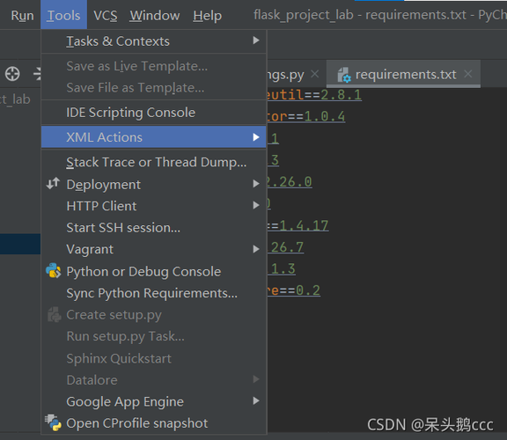Choose IDE Scripting Console

coord(154,113)
